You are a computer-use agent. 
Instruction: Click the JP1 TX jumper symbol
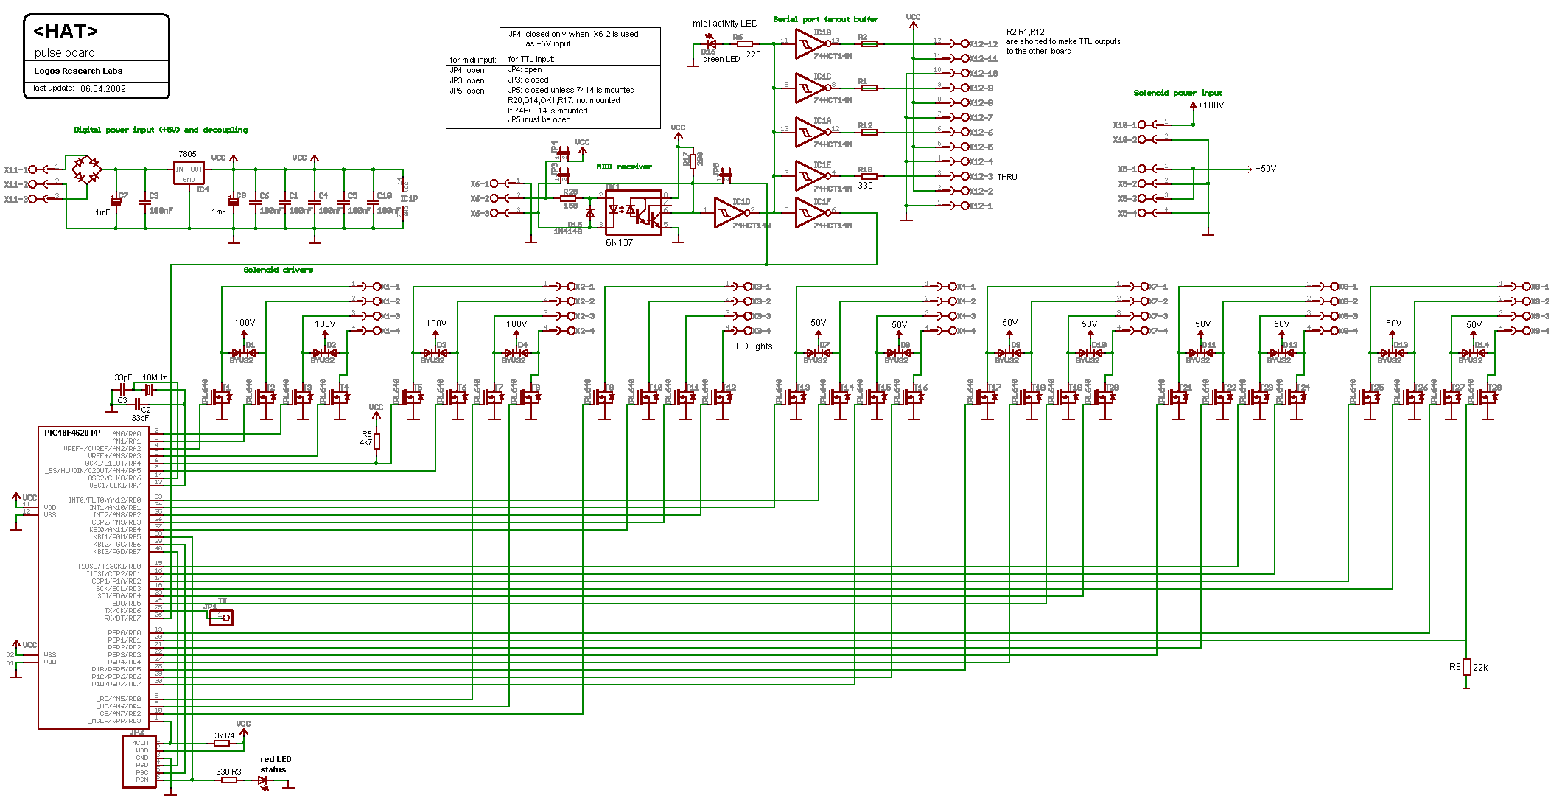221,618
